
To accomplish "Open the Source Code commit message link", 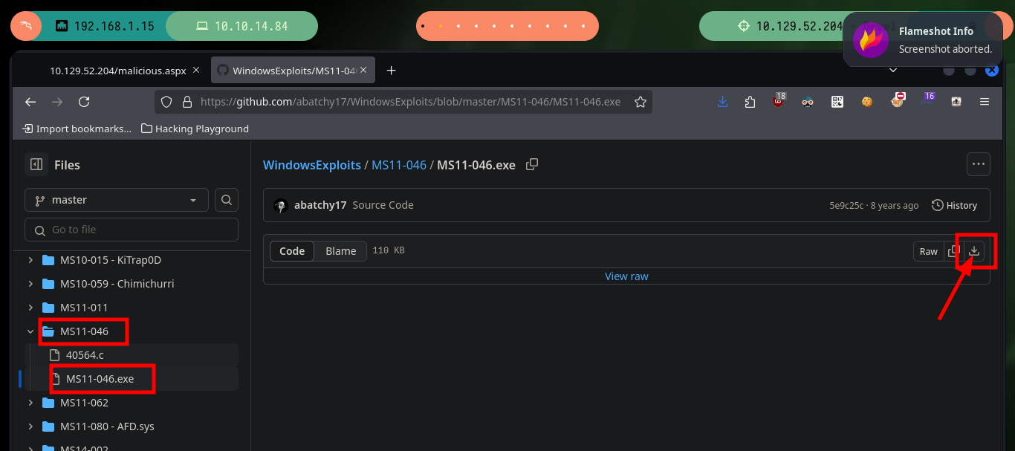I will click(383, 205).
